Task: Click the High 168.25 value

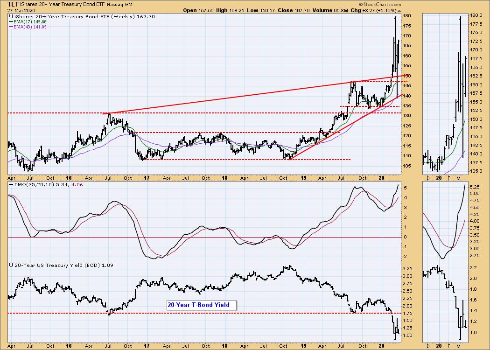Action: pyautogui.click(x=231, y=10)
